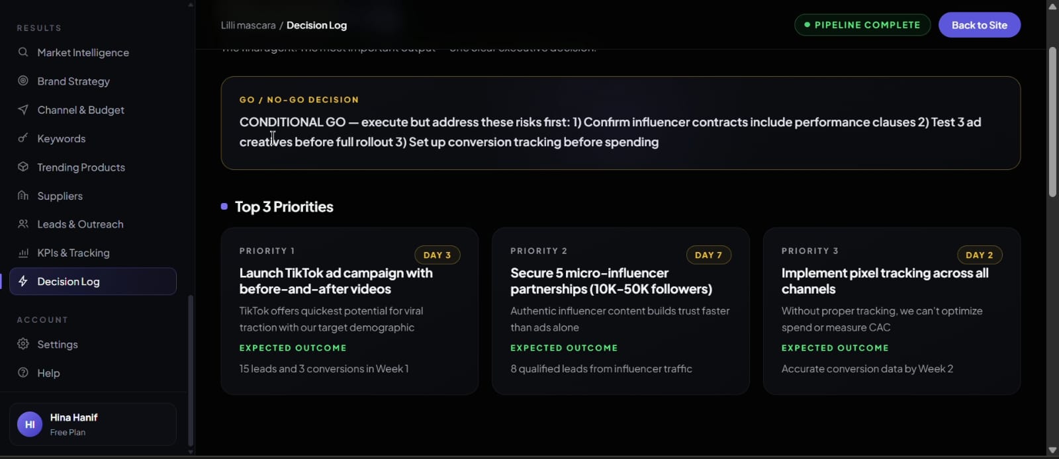Click the Help question mark icon
Viewport: 1059px width, 459px height.
tap(23, 372)
